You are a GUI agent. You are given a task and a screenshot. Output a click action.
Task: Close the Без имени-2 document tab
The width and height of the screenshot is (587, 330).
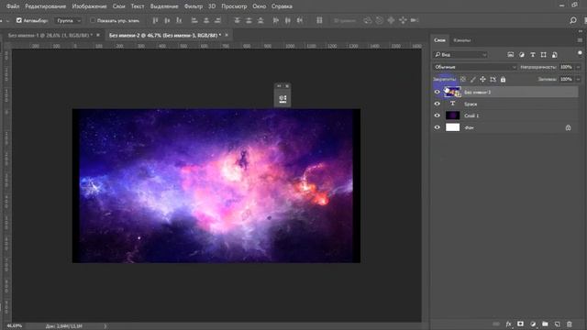(x=227, y=35)
